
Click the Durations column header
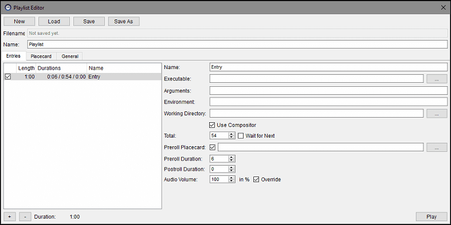click(61, 68)
